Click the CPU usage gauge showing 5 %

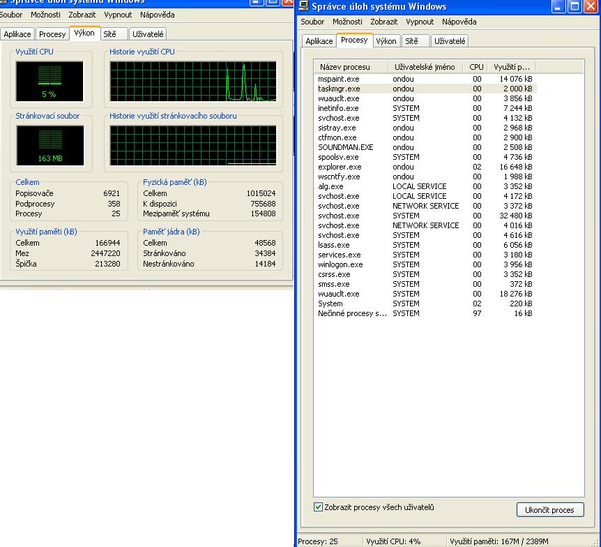pos(50,80)
